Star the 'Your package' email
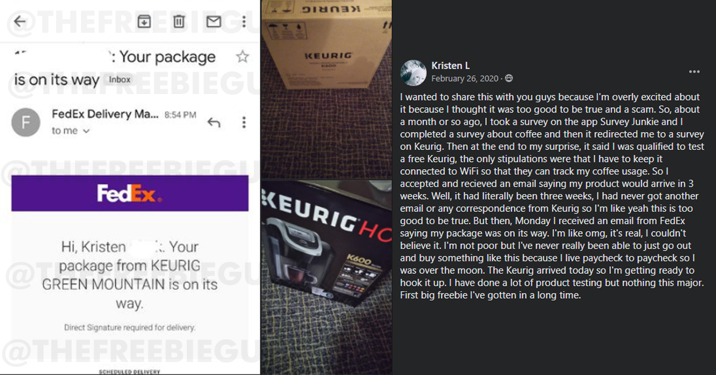 (242, 57)
